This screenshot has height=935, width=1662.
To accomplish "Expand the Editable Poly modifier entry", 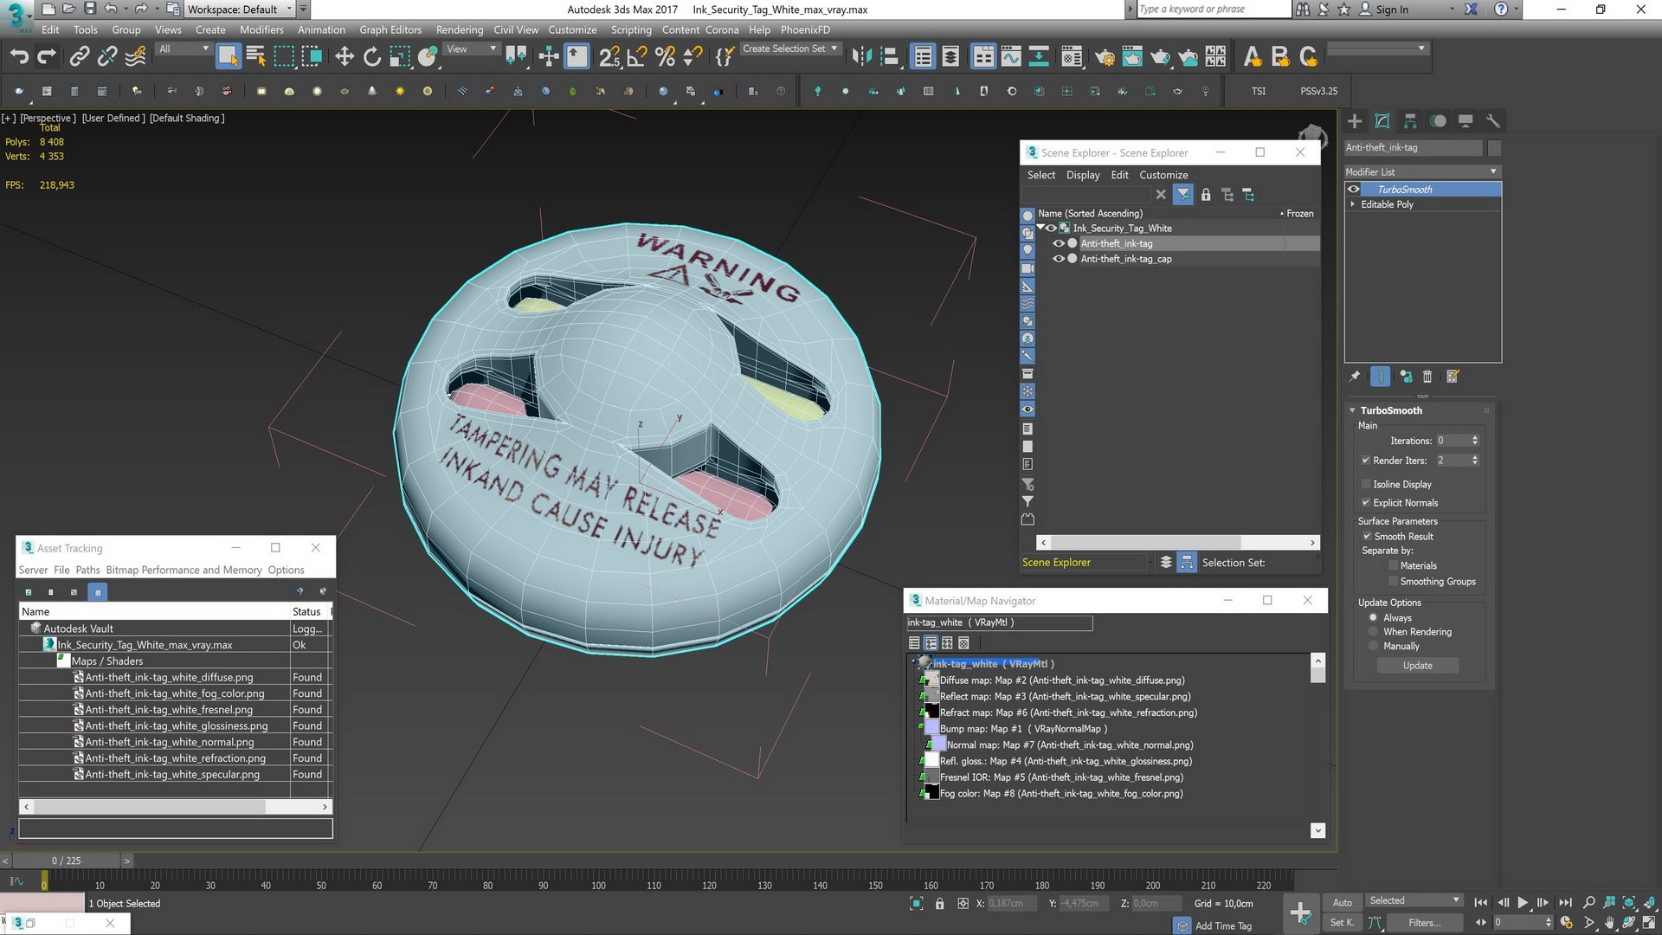I will 1353,204.
